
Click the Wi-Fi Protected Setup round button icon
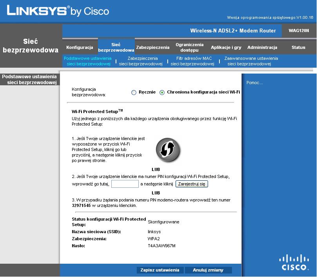[168, 150]
